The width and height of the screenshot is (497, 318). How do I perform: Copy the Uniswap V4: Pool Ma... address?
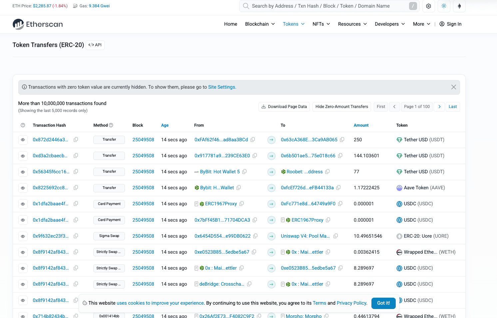point(336,236)
